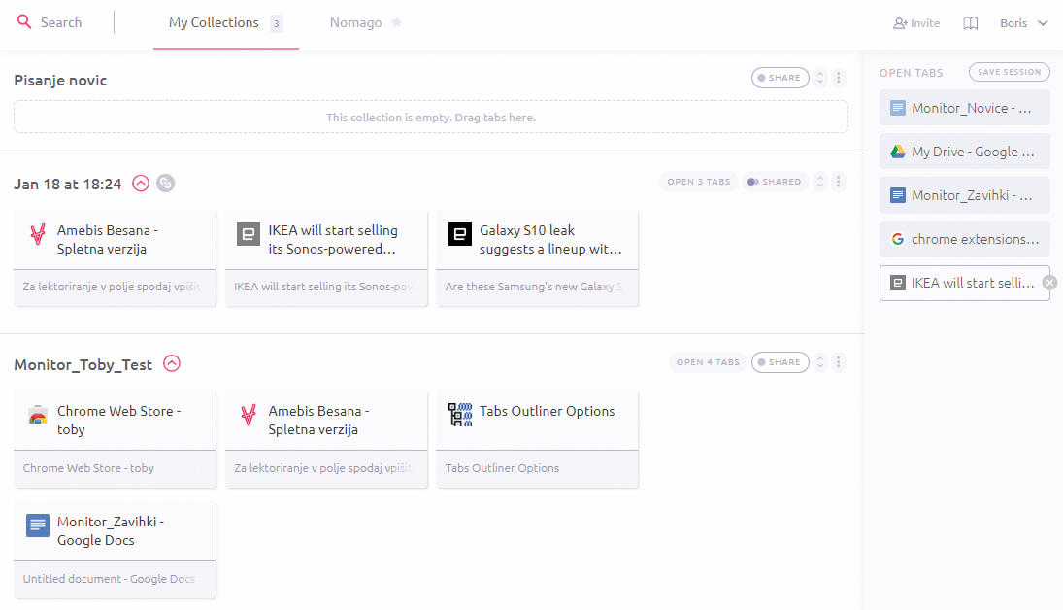Click the Open 3 Tabs button

(x=698, y=182)
